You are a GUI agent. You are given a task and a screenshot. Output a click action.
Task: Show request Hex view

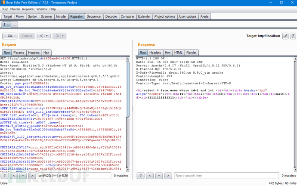(x=46, y=53)
